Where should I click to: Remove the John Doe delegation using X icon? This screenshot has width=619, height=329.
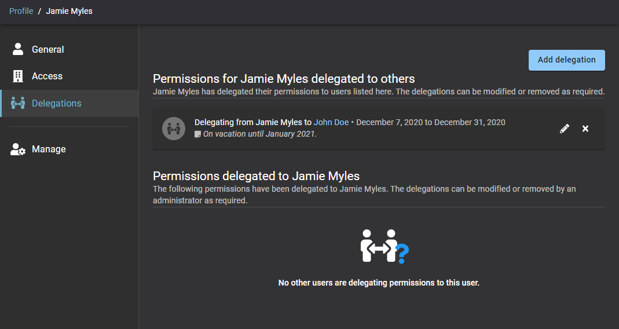tap(585, 129)
